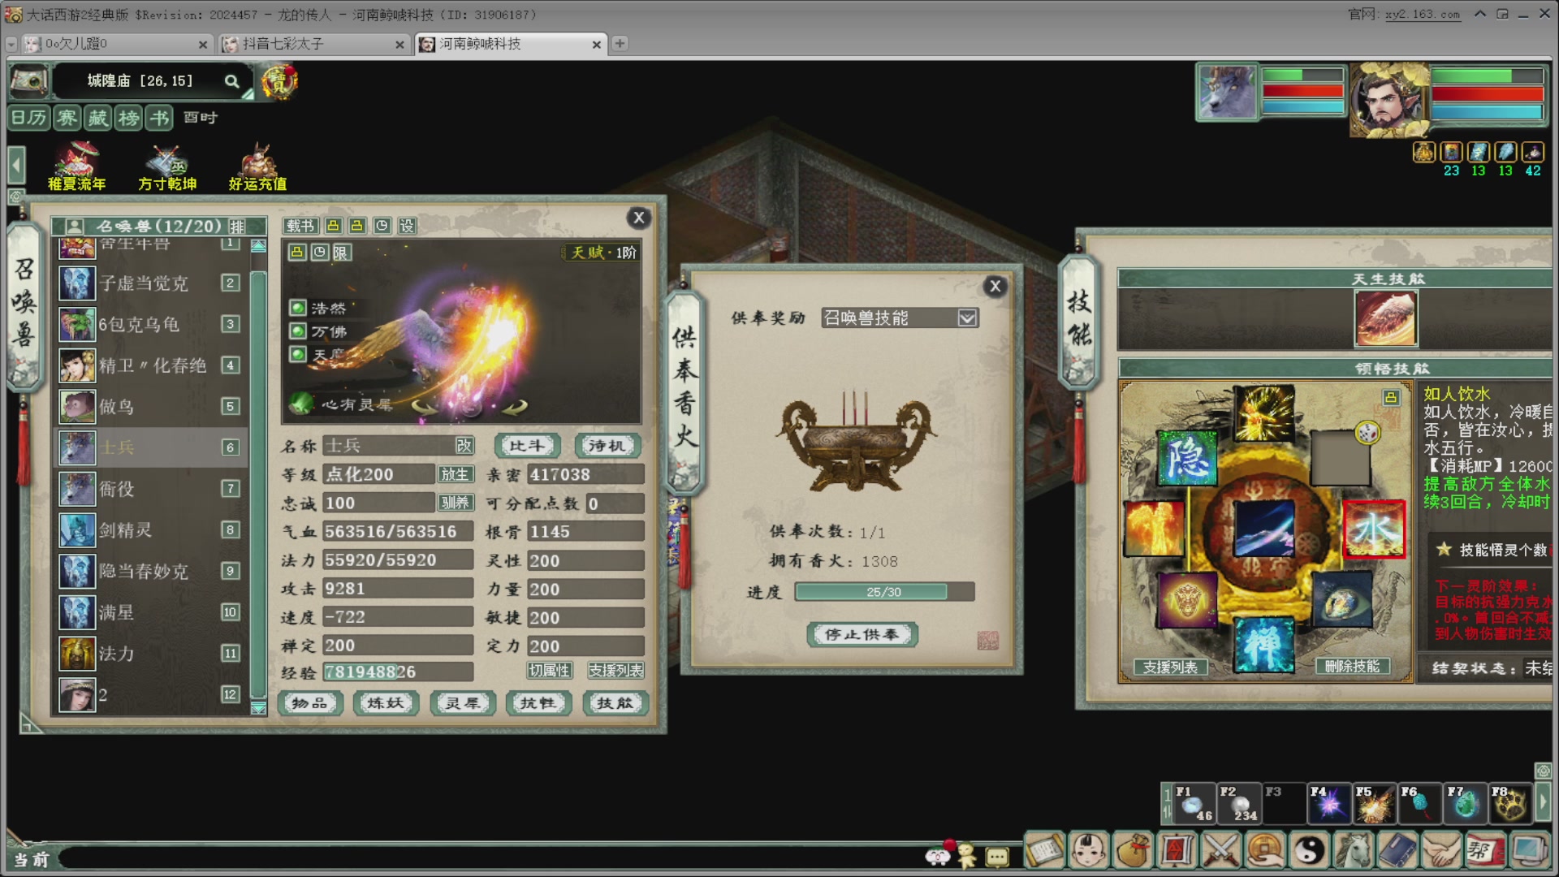
Task: Click the 删除技能 button
Action: [1352, 667]
